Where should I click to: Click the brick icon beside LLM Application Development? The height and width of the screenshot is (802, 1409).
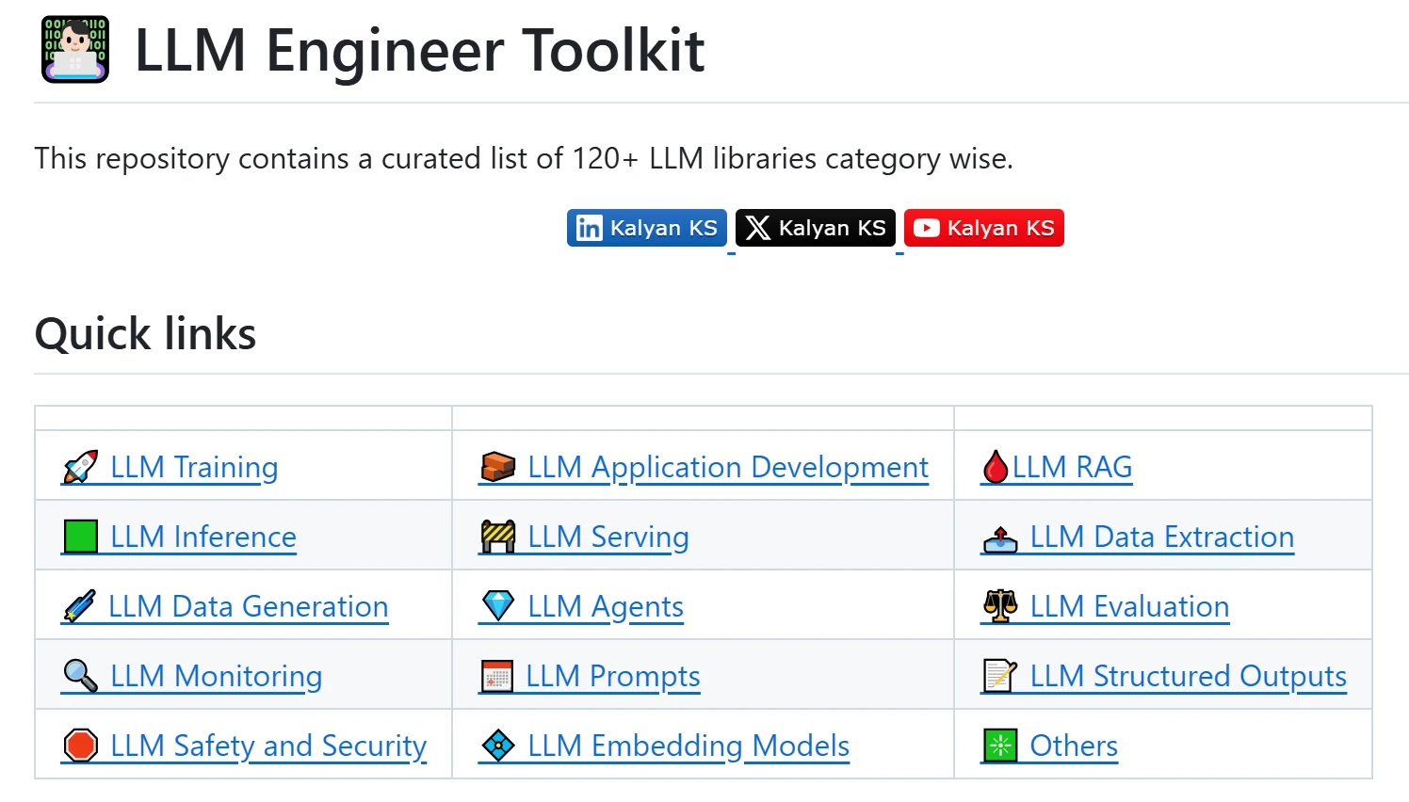click(499, 466)
